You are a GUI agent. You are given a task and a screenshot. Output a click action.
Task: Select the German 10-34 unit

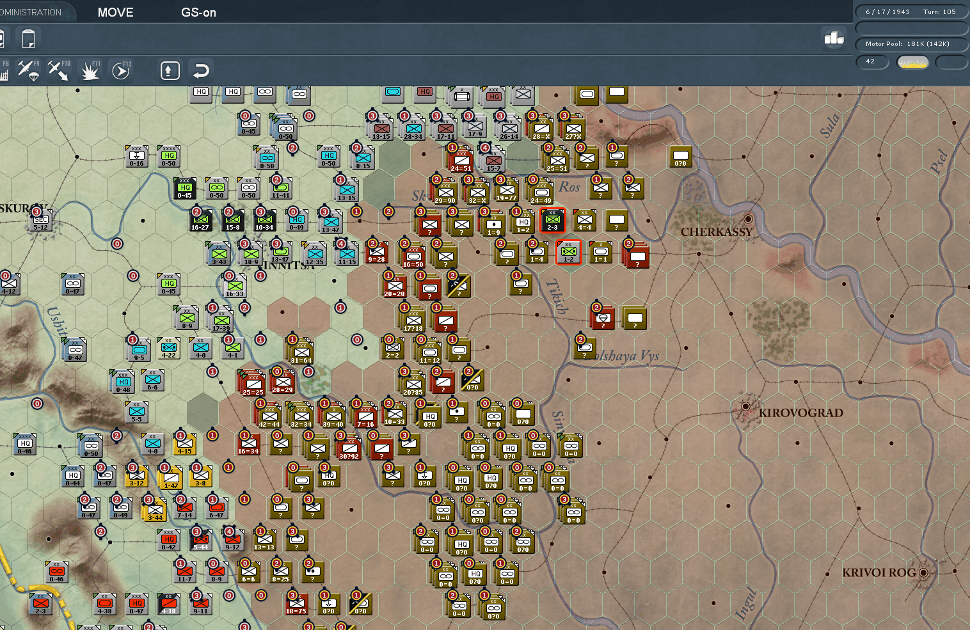click(264, 220)
